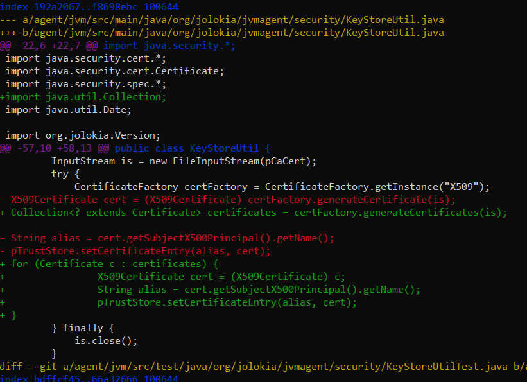This screenshot has width=527, height=382.
Task: Click added line '+import java.util.Collection;'
Action: (83, 97)
